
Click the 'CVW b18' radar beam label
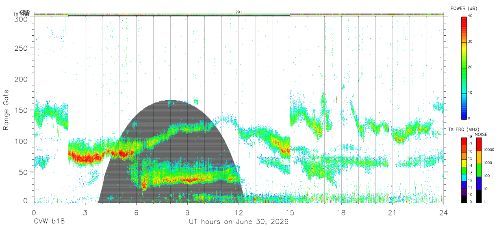[49, 222]
